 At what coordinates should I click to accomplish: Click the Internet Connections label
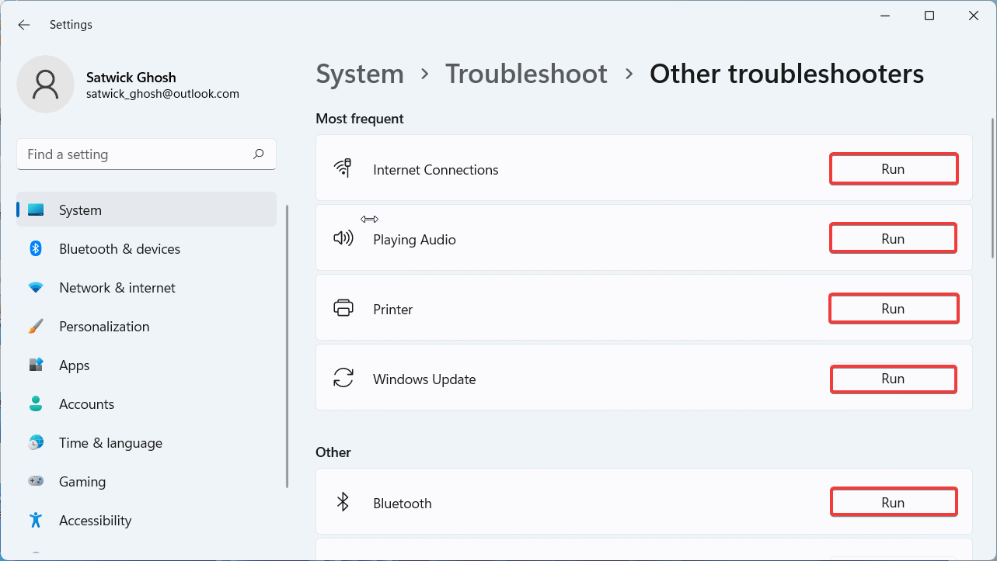(x=436, y=169)
